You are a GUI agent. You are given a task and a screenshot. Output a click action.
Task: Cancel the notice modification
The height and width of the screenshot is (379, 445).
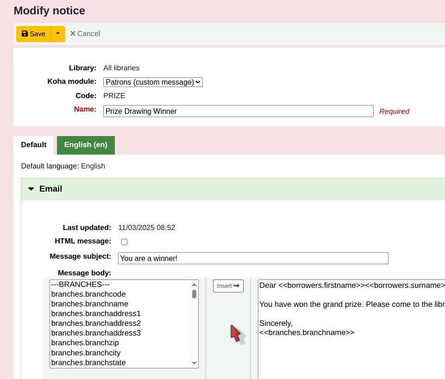pos(85,34)
